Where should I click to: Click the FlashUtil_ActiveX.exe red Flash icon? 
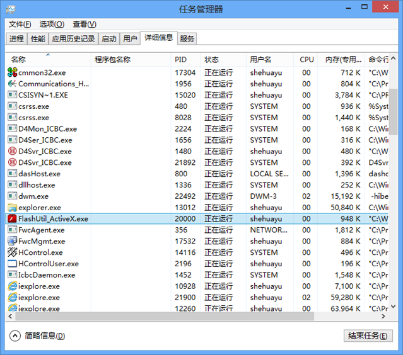12,219
